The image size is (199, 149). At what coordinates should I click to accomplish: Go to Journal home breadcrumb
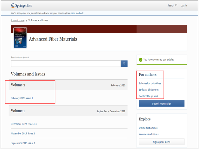(17, 20)
